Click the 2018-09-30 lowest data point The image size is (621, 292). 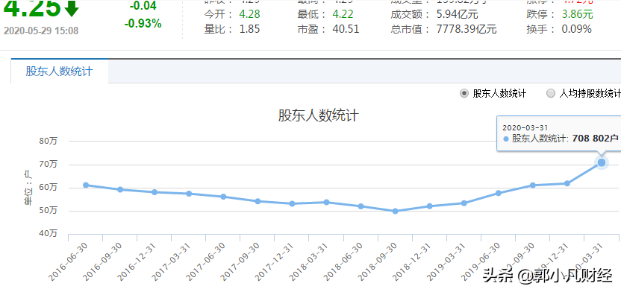tap(395, 211)
